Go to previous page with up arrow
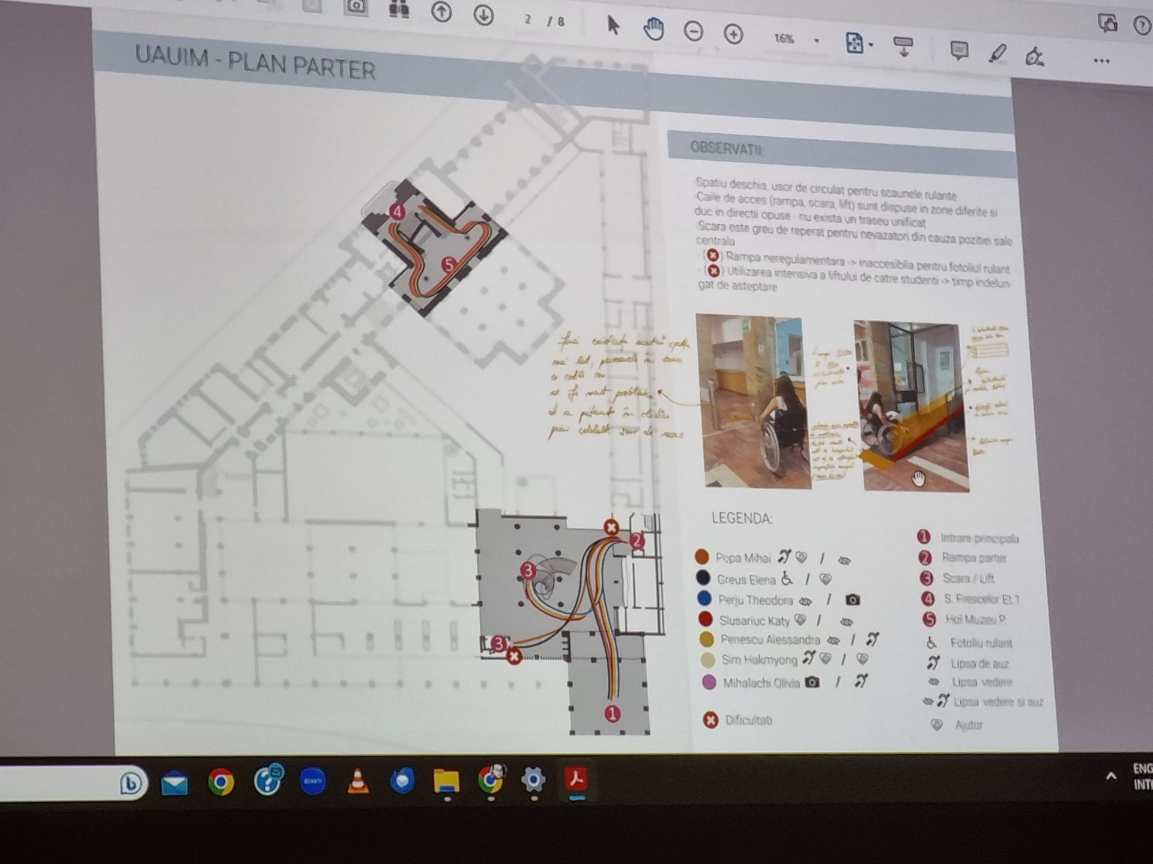Viewport: 1153px width, 864px height. [x=441, y=13]
